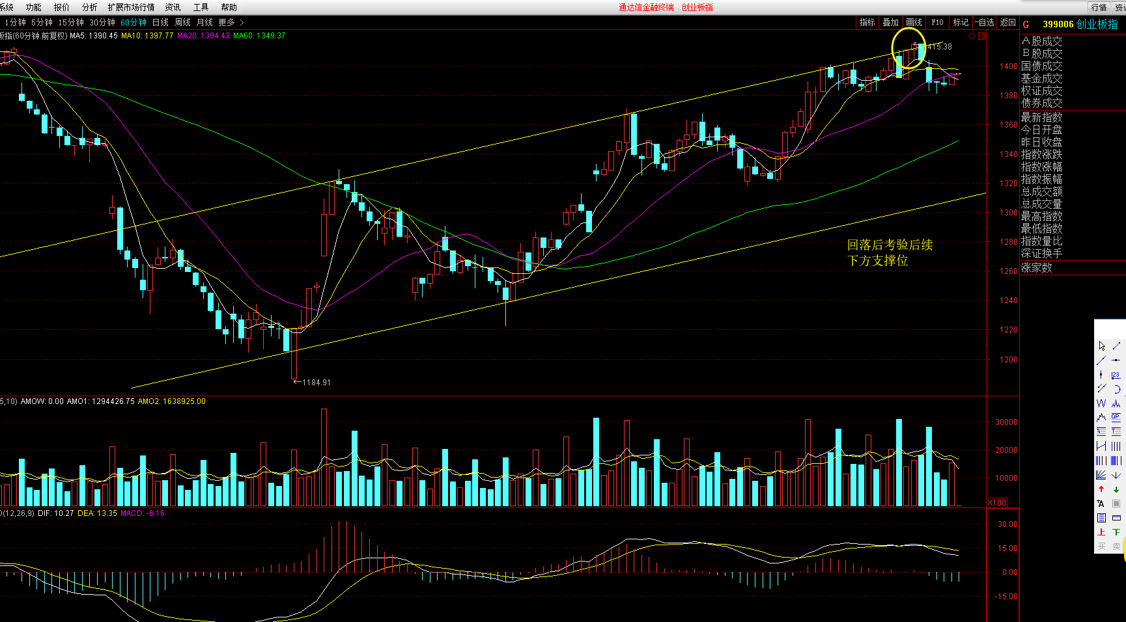The width and height of the screenshot is (1126, 622).
Task: Toggle the 叠加 overlay button
Action: coord(891,22)
